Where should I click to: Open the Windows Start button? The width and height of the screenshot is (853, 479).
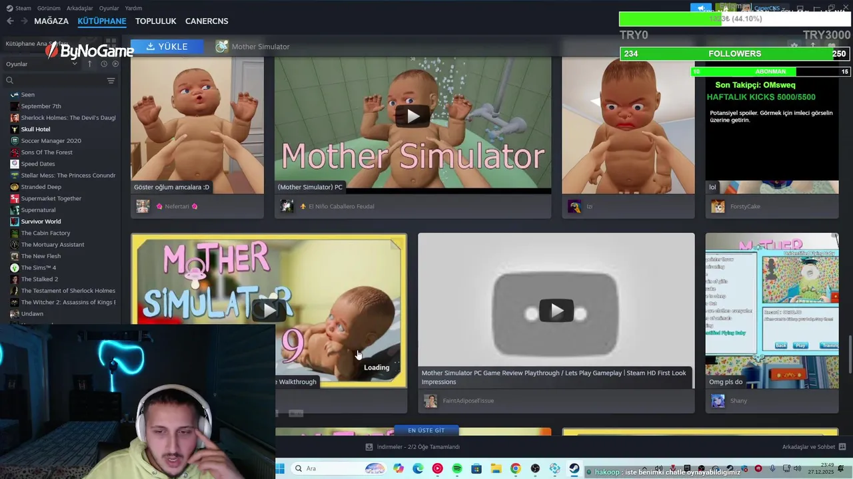(x=280, y=468)
